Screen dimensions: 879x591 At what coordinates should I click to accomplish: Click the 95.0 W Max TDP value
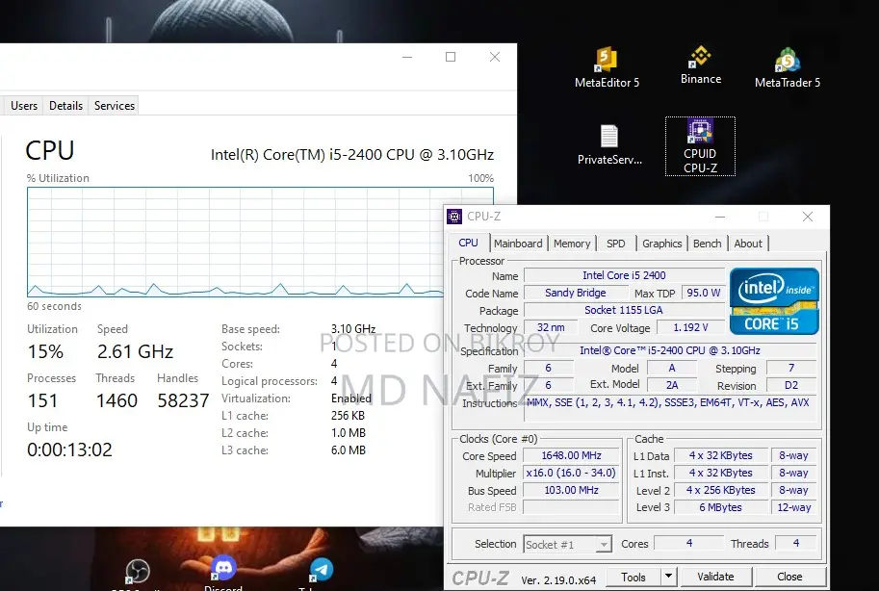pyautogui.click(x=703, y=293)
